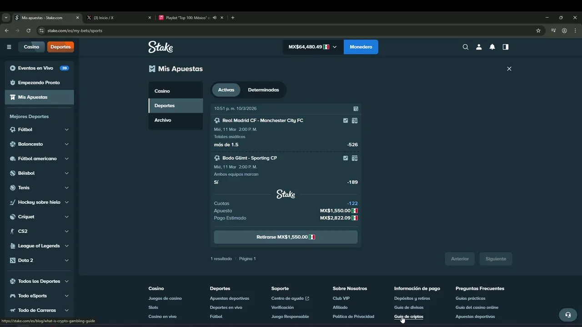The image size is (582, 327).
Task: Open Centro de ayuda footer link
Action: [290, 298]
